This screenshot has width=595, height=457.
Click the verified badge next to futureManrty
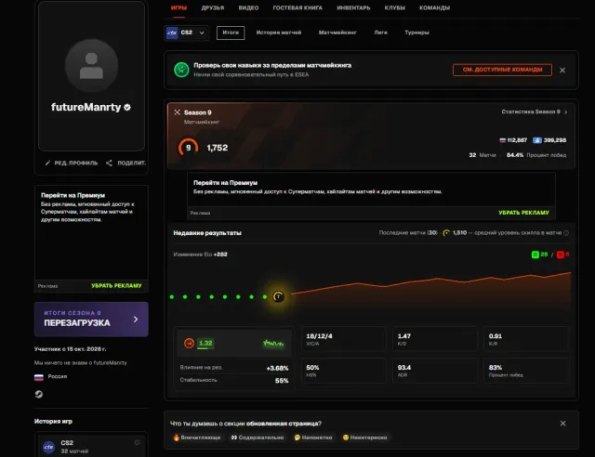coord(127,108)
